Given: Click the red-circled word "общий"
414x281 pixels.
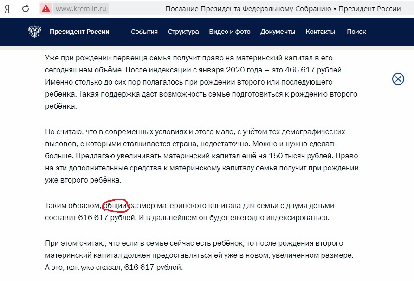Looking at the screenshot, I should [x=115, y=205].
